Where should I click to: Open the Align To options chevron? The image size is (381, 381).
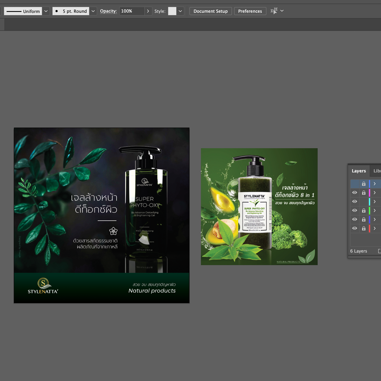[x=282, y=11]
